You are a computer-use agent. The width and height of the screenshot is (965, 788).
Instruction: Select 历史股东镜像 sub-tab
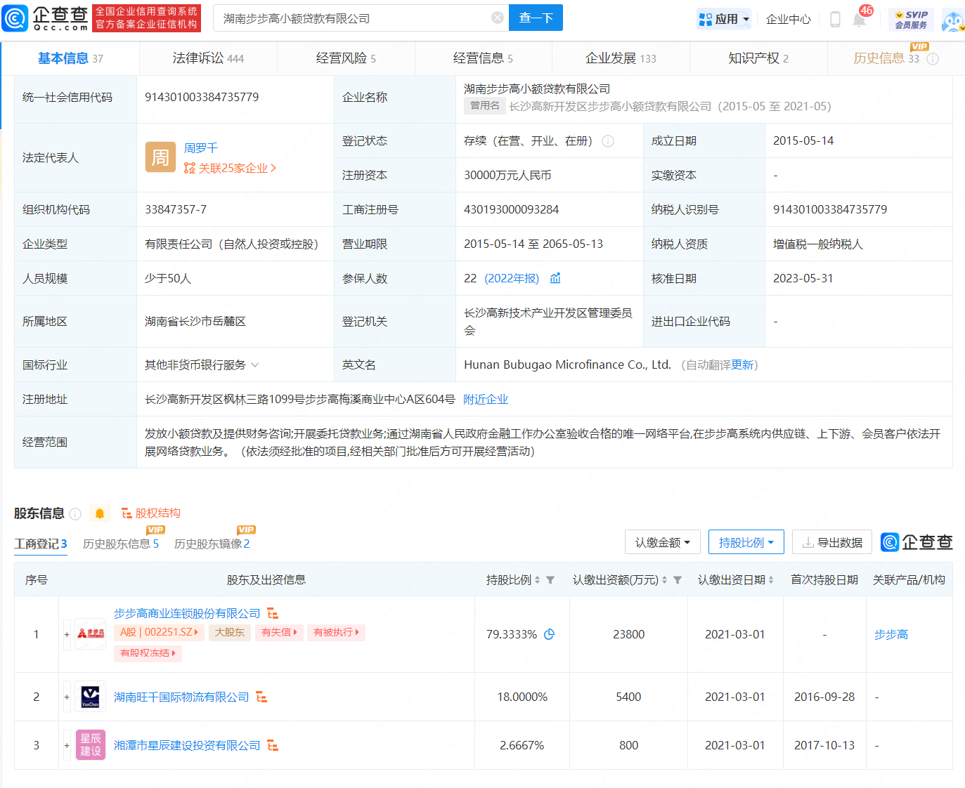[212, 544]
